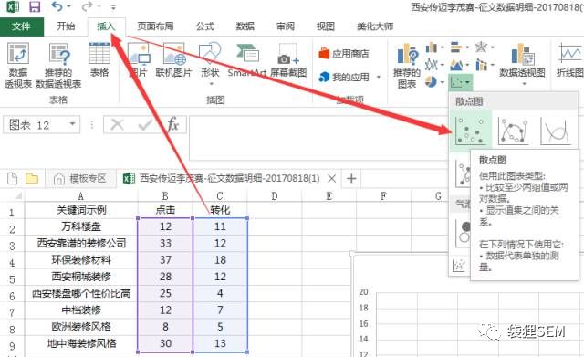Switch to the 公式 ribbon tab
Viewport: 584px width, 357px height.
204,26
